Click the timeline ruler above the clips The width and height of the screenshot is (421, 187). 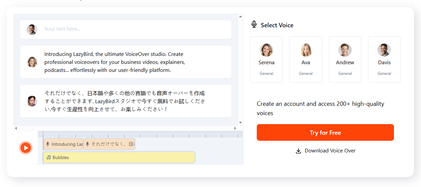pos(140,134)
